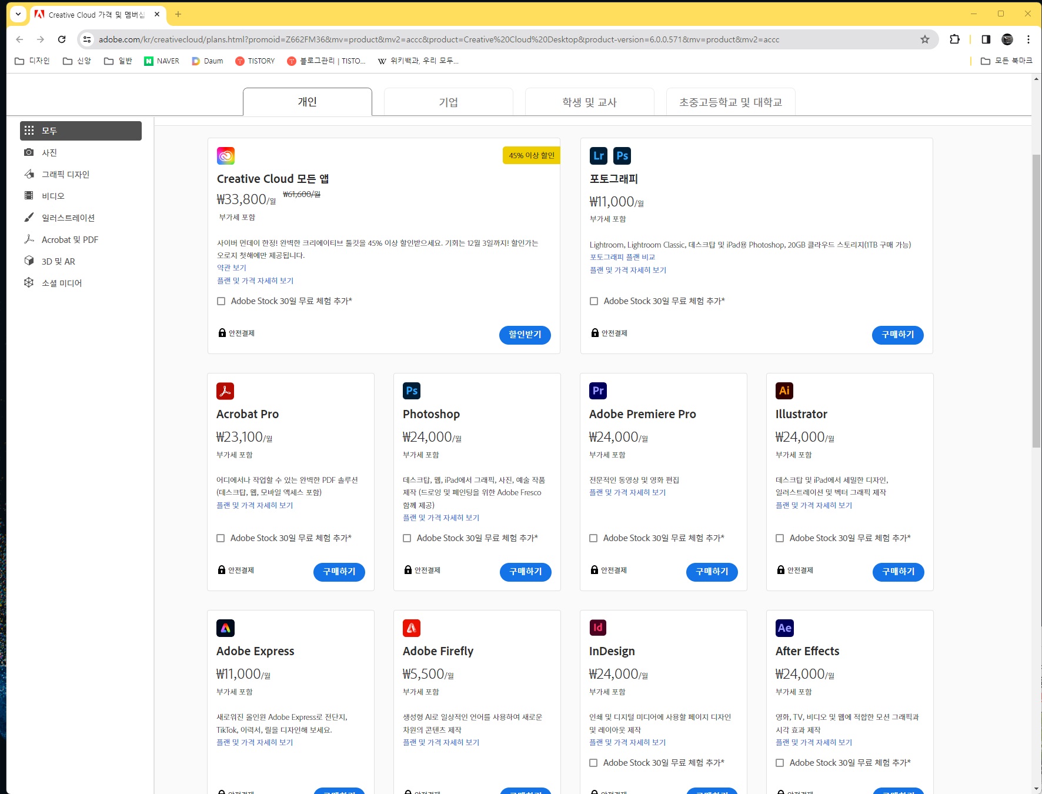This screenshot has width=1042, height=794.
Task: Open the Daum bookmark
Action: 208,61
